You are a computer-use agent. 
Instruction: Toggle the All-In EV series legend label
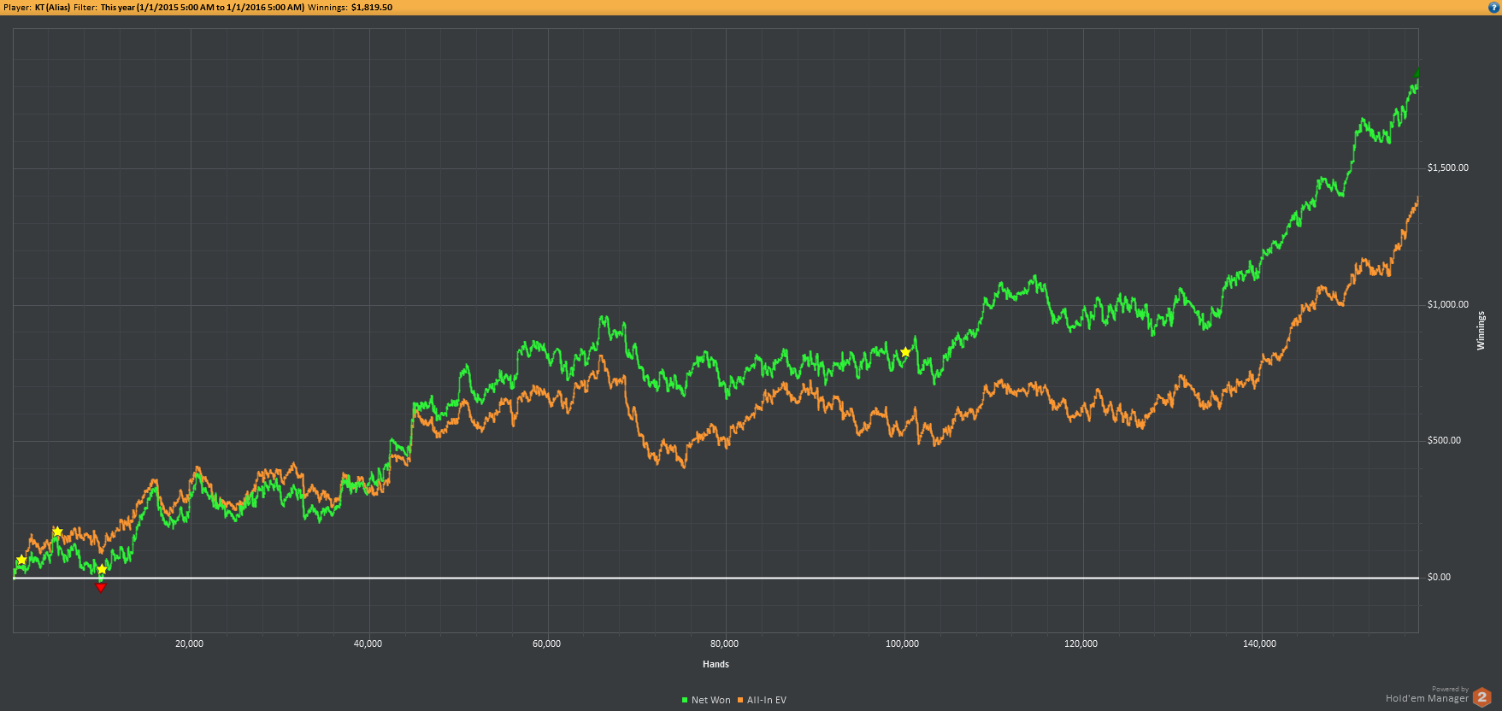click(767, 701)
